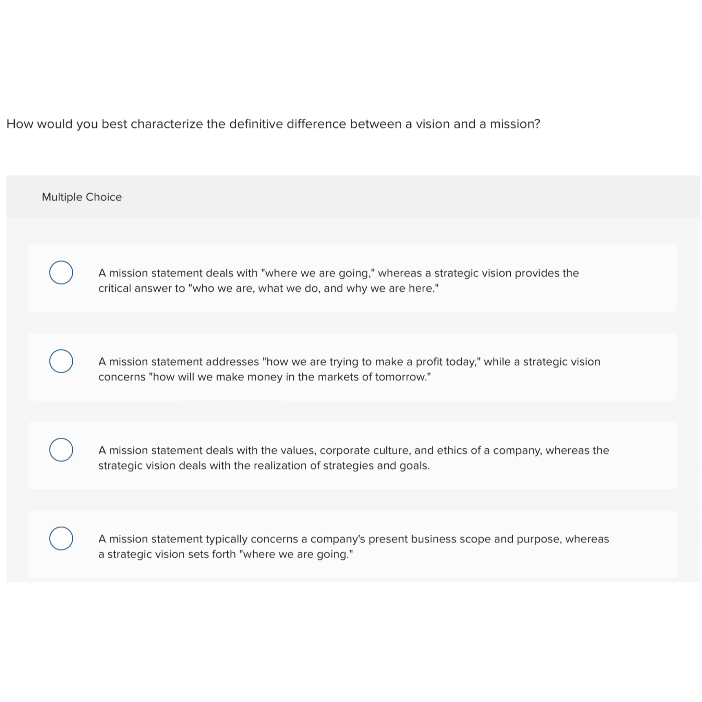Select the third answer radio button
702x702 pixels.
61,450
